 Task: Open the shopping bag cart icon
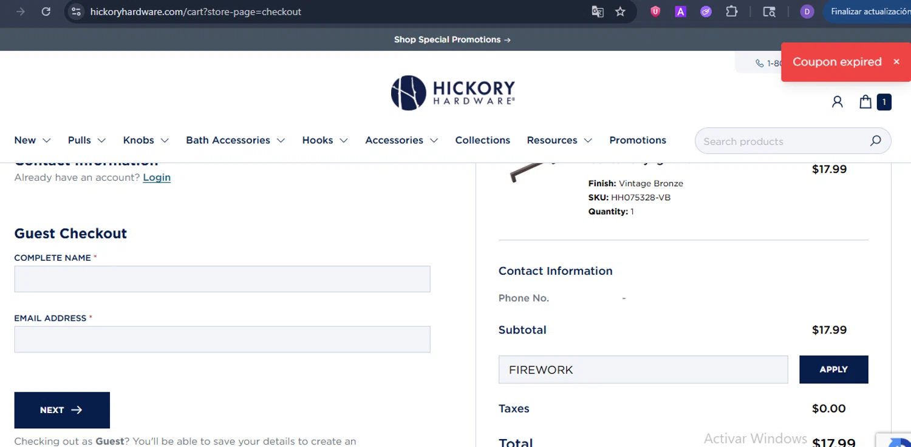[x=865, y=102]
